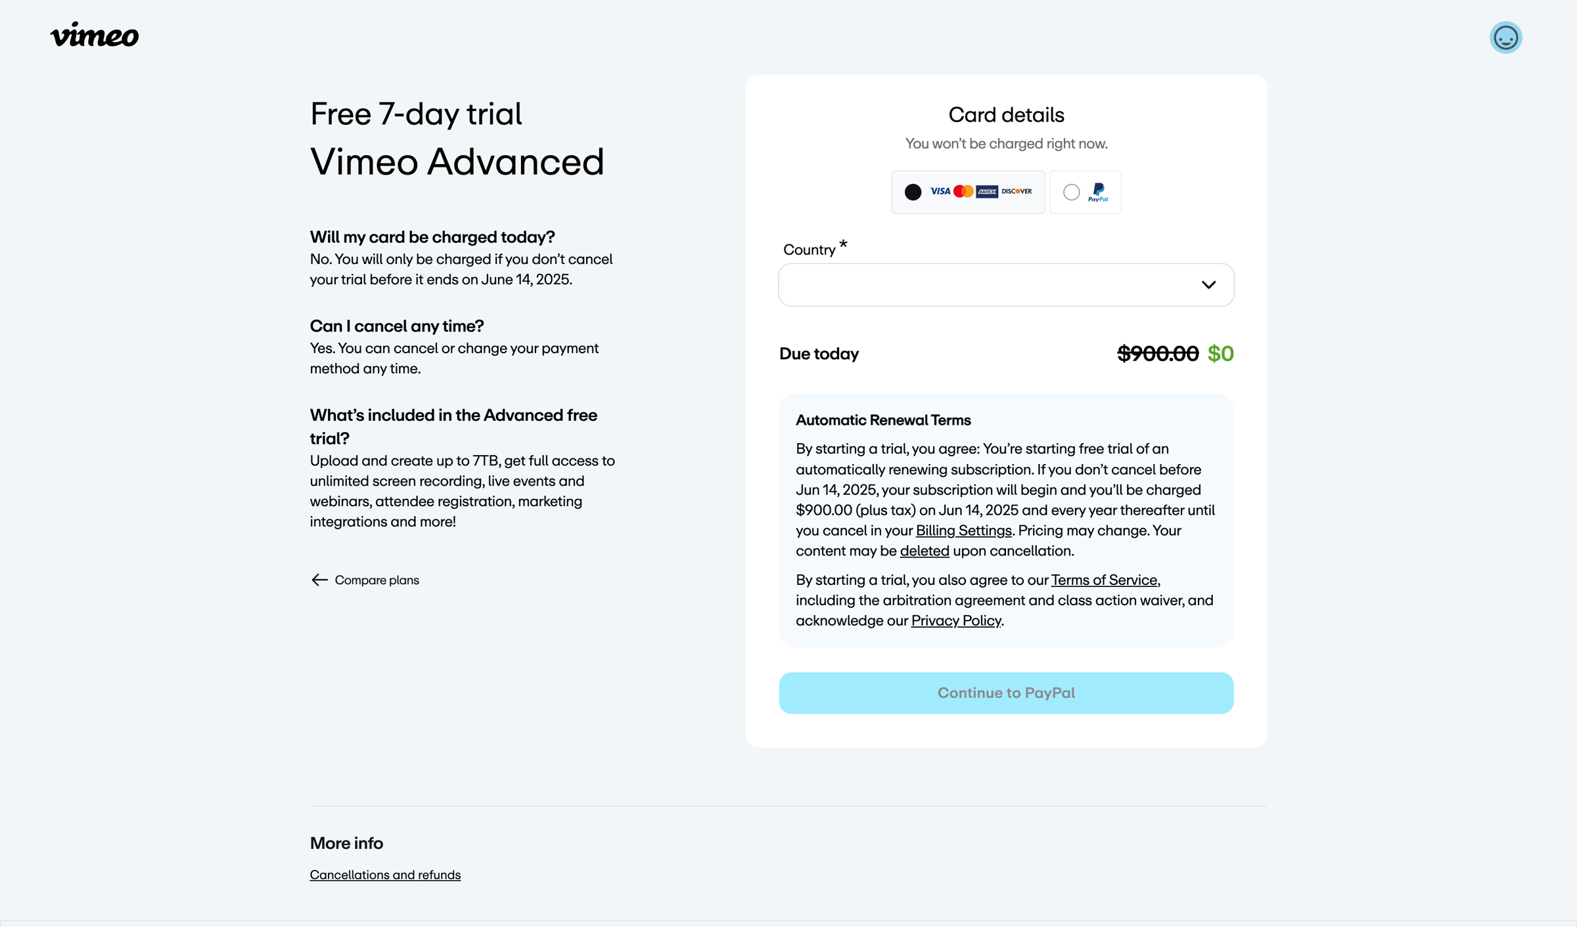Open the Country selection field
1577x927 pixels.
[1006, 285]
